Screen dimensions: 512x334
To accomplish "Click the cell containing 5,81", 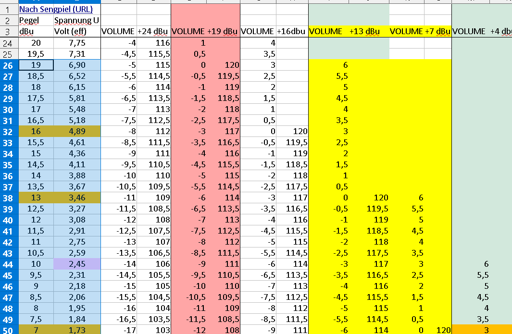I will point(77,98).
